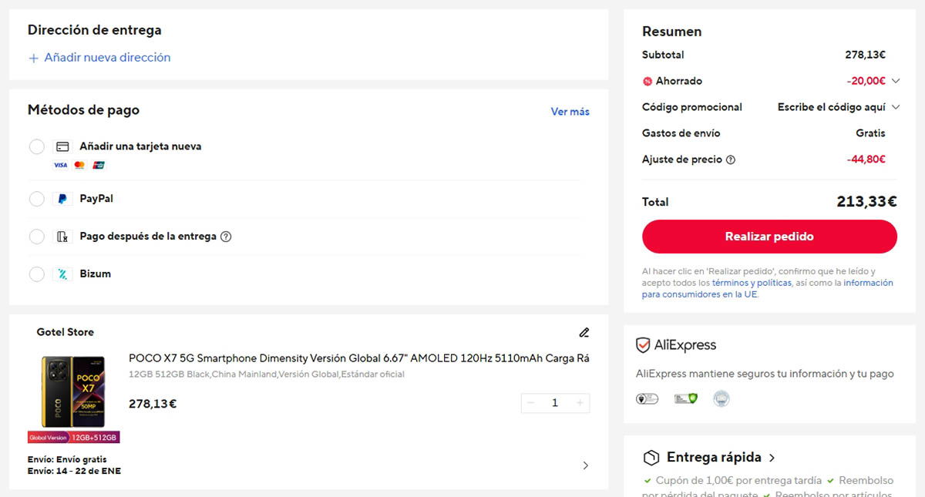Click the pencil edit icon in Gotel Store
925x497 pixels.
tap(584, 333)
